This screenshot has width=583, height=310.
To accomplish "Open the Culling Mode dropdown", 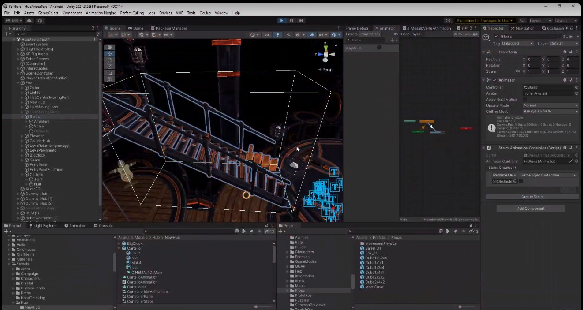I will click(x=551, y=112).
